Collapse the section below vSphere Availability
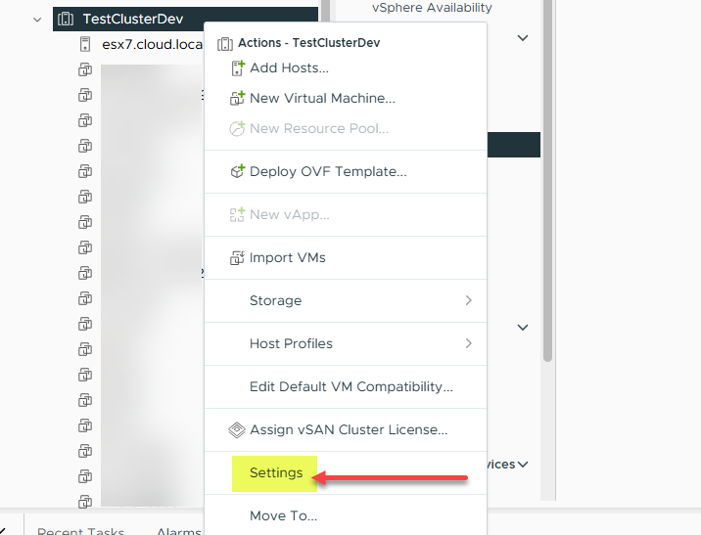The height and width of the screenshot is (535, 701). click(x=522, y=38)
